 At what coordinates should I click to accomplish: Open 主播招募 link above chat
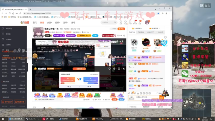click(x=137, y=29)
